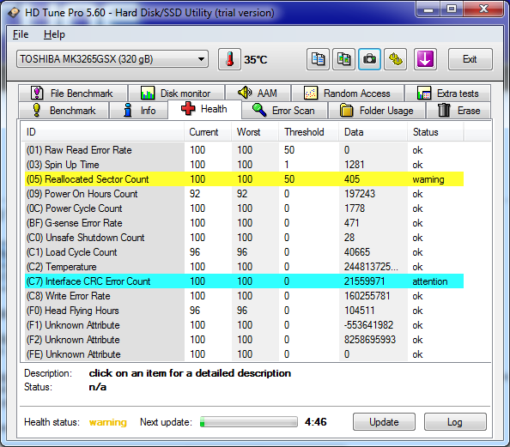Select the Raw Read Error Rate row
The image size is (510, 447).
[244, 150]
